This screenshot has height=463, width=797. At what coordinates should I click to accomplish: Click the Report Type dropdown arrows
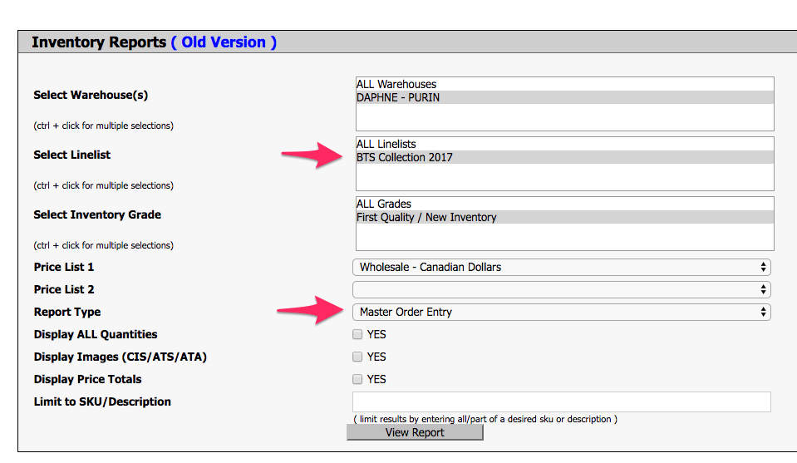tap(763, 313)
